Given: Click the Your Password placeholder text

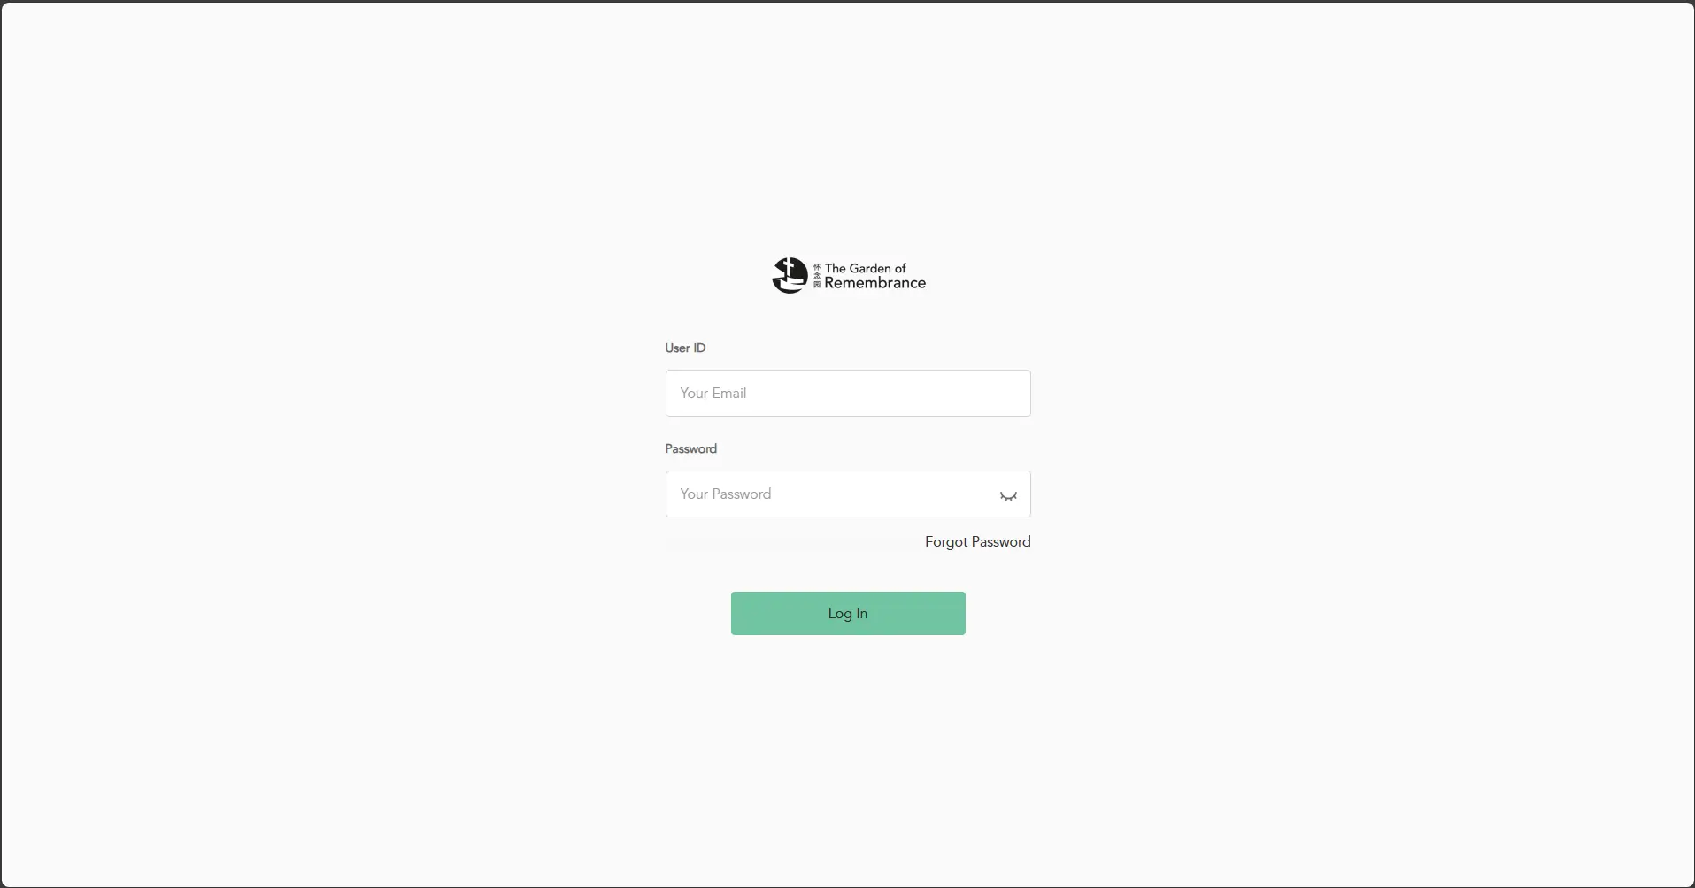Looking at the screenshot, I should click(725, 494).
